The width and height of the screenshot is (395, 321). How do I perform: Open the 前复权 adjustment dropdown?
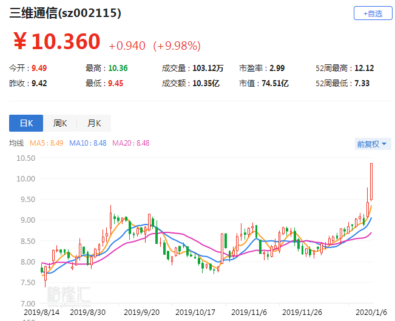tap(373, 144)
